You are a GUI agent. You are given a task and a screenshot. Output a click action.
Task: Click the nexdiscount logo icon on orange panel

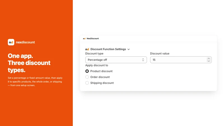point(11,42)
